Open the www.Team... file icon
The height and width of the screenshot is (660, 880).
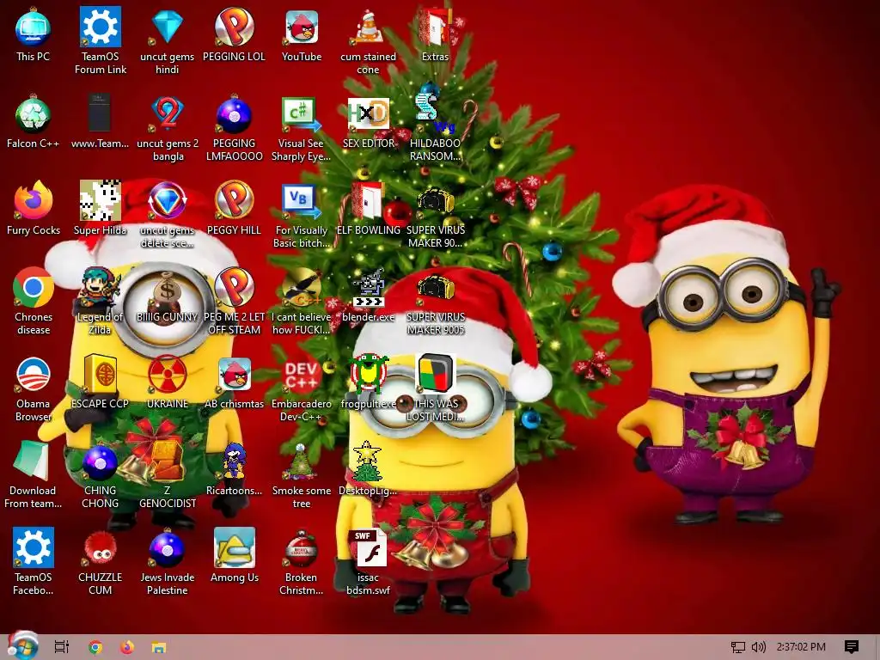[x=100, y=122]
